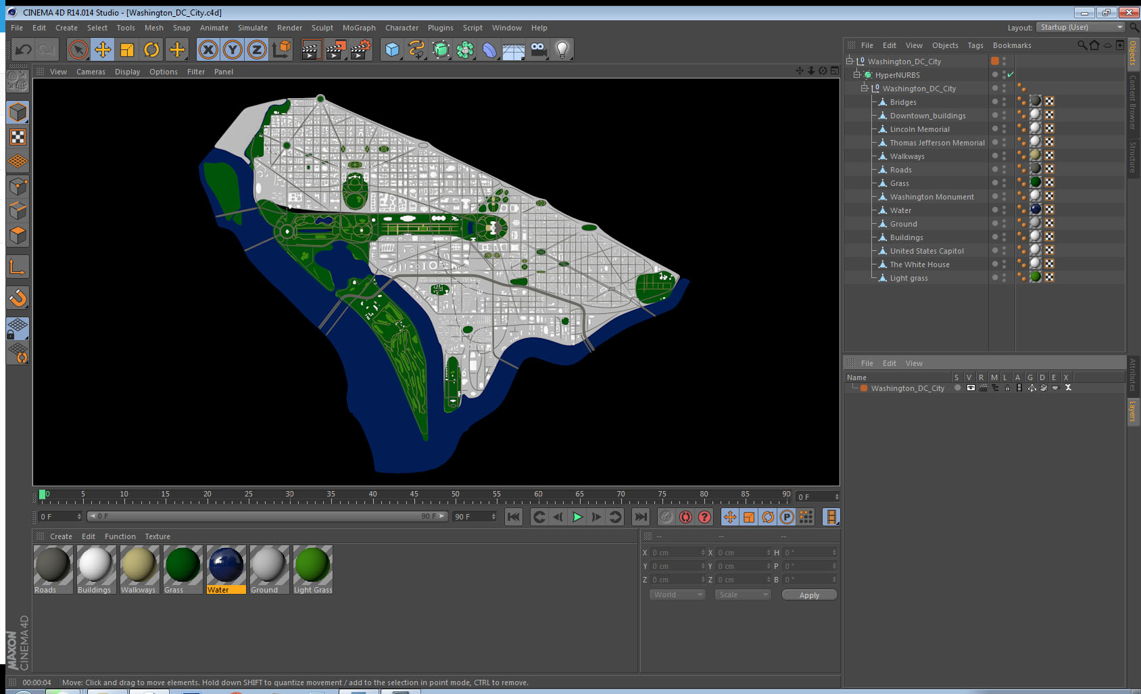Open Object Manager Tags menu
This screenshot has width=1141, height=694.
[975, 45]
